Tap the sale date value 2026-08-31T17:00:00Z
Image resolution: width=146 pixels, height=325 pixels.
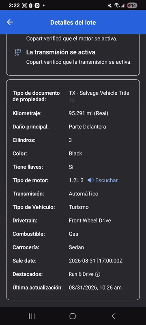tap(96, 261)
